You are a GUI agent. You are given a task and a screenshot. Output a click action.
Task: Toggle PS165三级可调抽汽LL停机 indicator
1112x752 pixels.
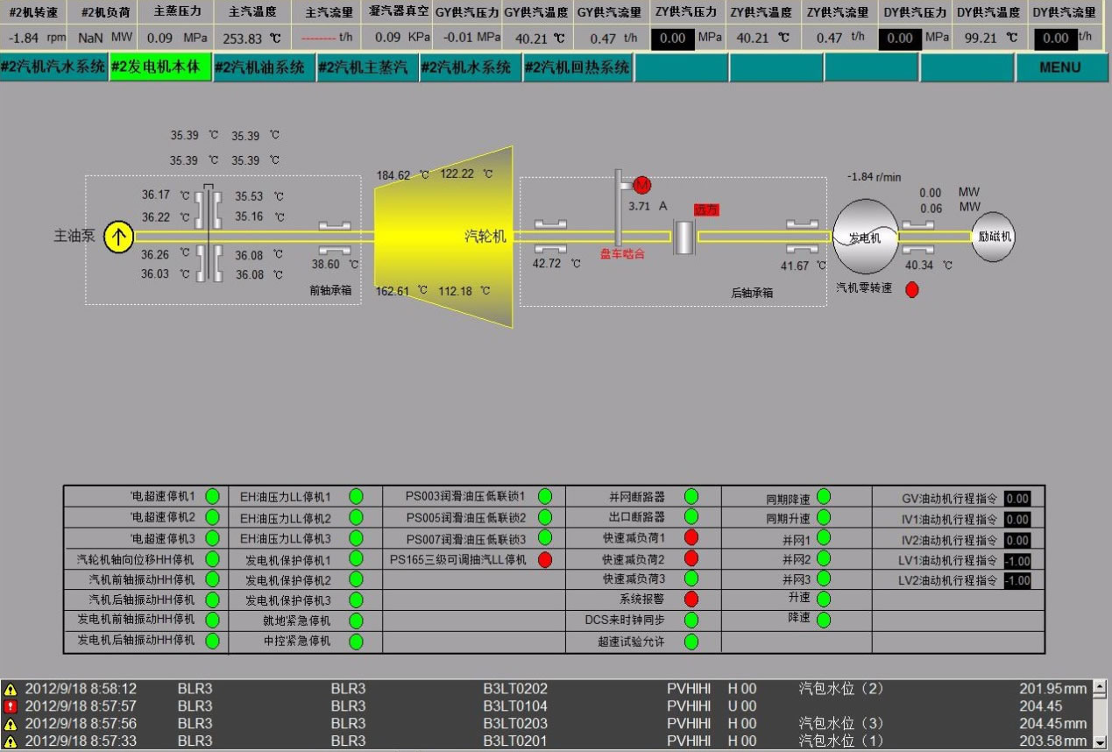(x=545, y=559)
